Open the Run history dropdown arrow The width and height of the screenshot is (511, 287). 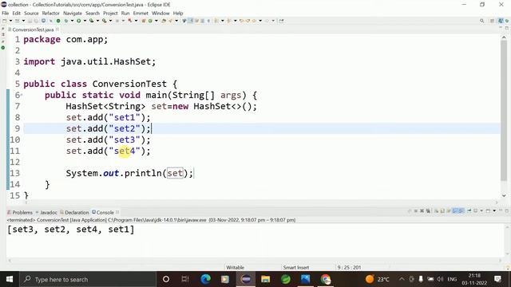(x=85, y=21)
